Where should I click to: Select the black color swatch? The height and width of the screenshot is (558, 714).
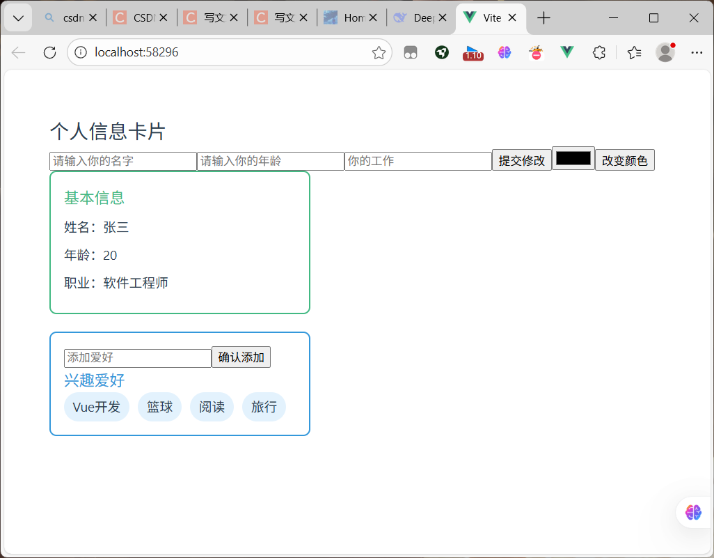coord(573,160)
